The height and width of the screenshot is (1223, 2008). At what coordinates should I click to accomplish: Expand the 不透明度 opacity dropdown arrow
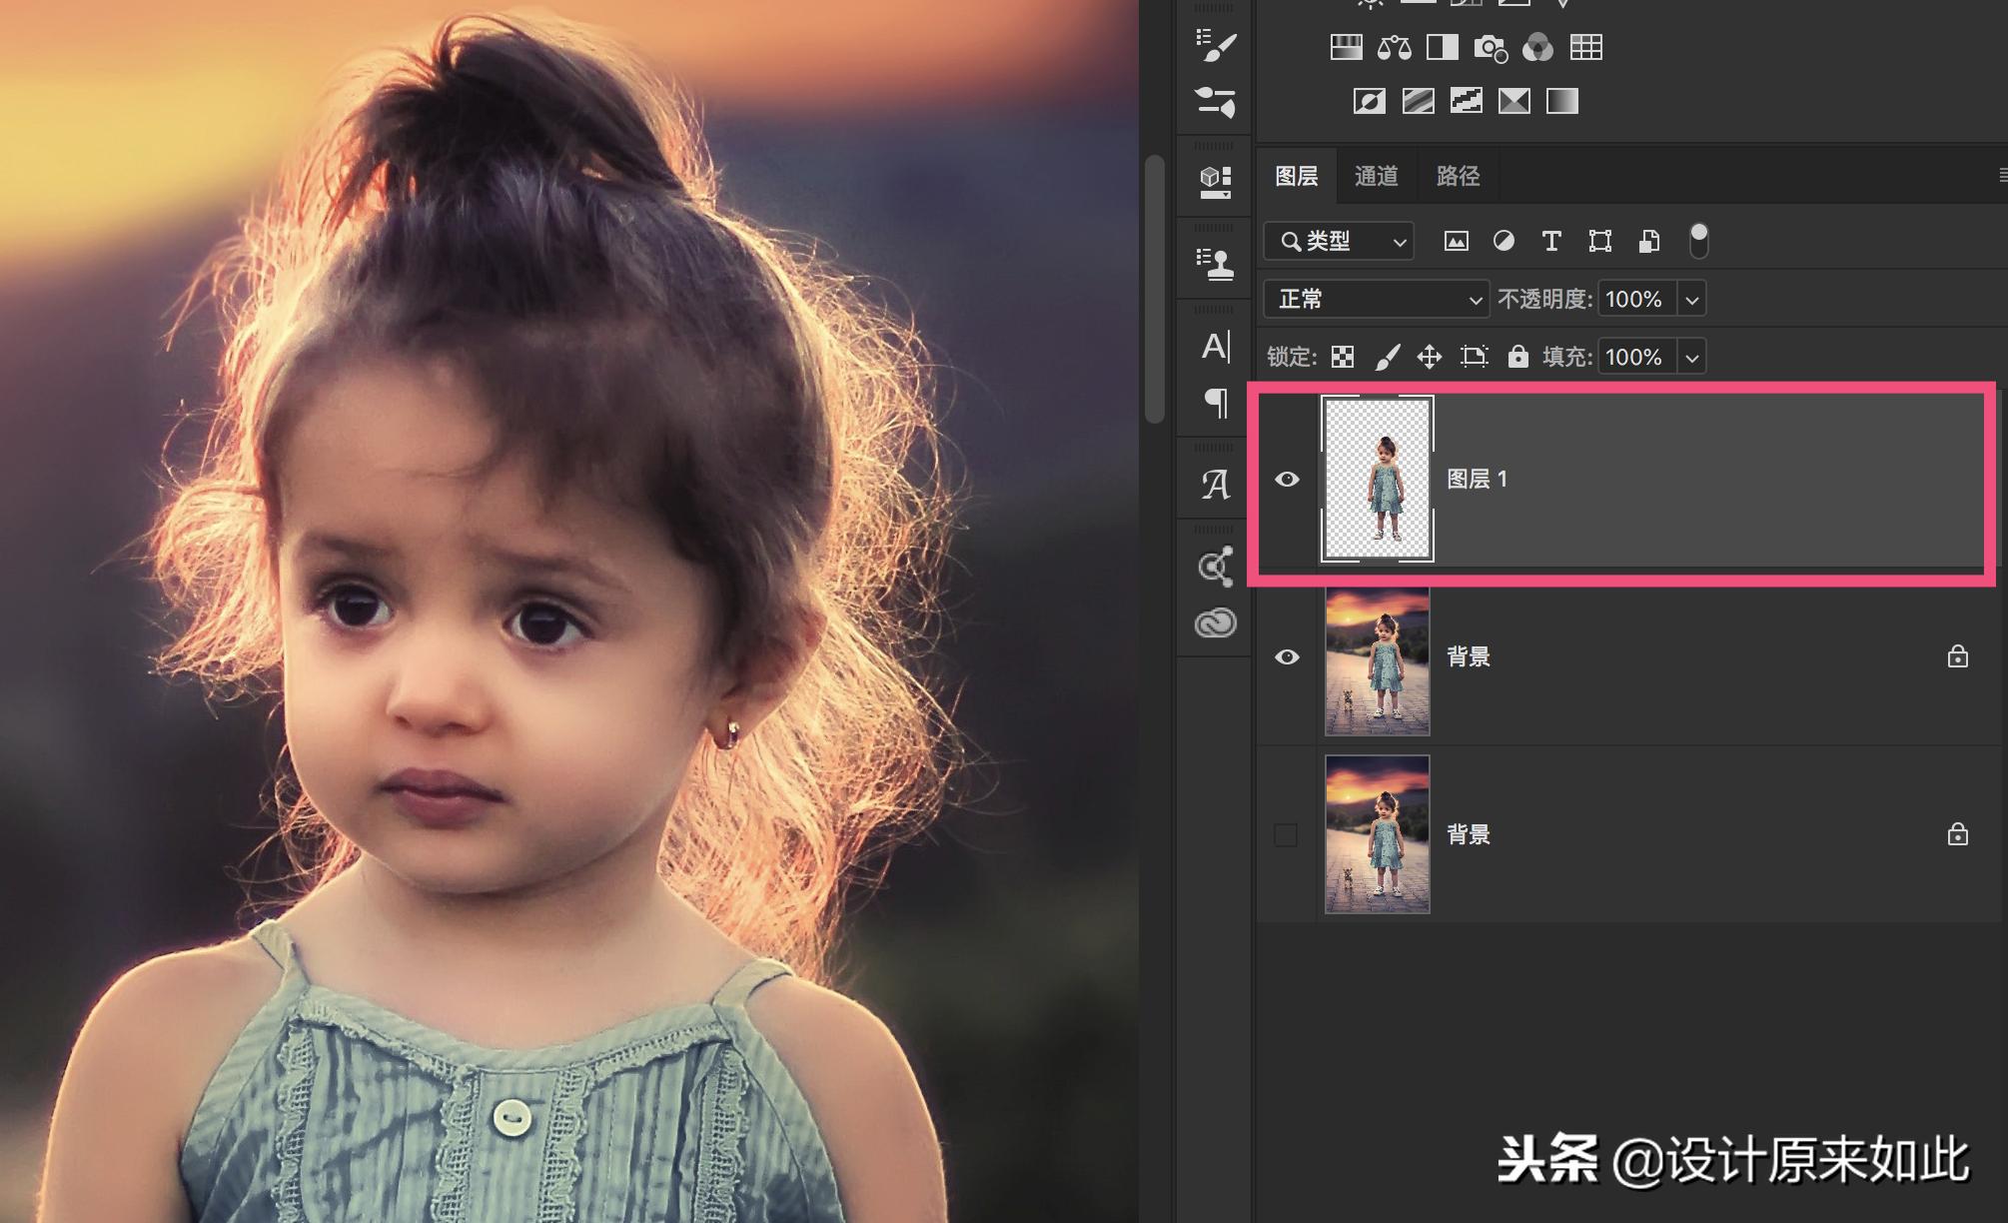point(1691,299)
